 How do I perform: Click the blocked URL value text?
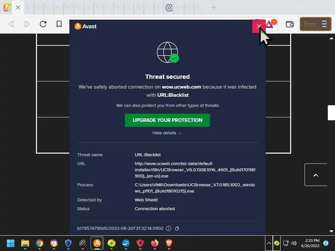195,170
